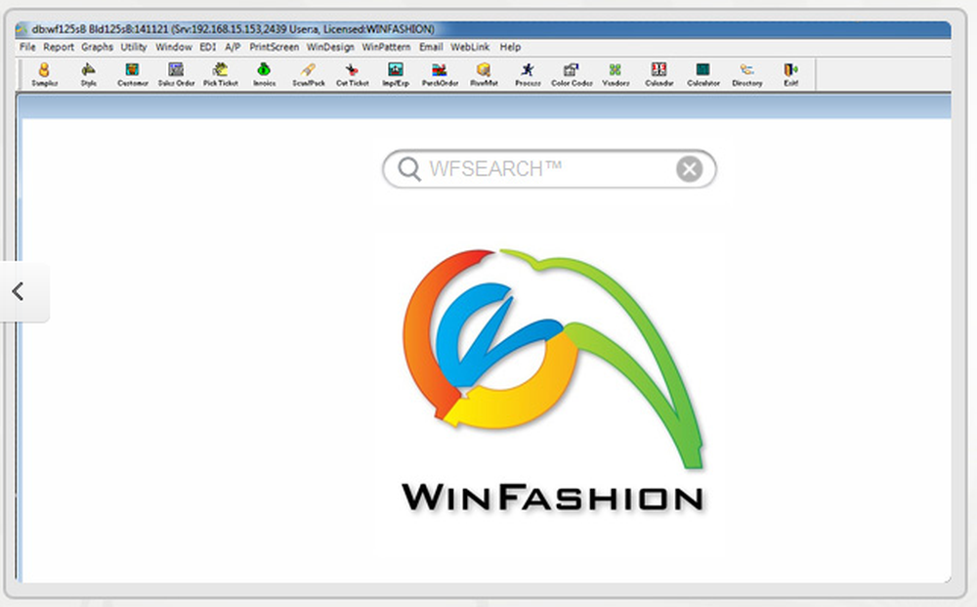This screenshot has height=607, width=977.
Task: Open the WinPattern menu
Action: (x=386, y=47)
